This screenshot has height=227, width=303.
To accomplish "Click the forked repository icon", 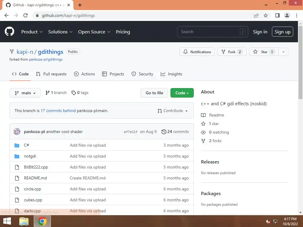I will pos(12,51).
